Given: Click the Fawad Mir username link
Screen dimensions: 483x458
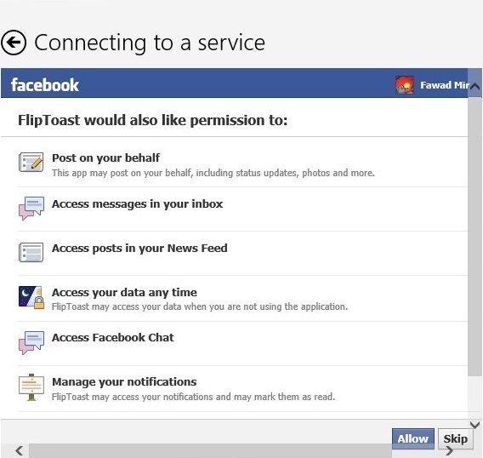Looking at the screenshot, I should (x=445, y=85).
